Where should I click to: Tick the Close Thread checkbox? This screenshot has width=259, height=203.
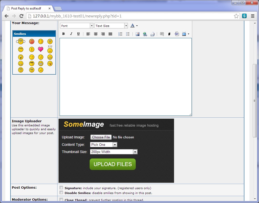point(61,200)
